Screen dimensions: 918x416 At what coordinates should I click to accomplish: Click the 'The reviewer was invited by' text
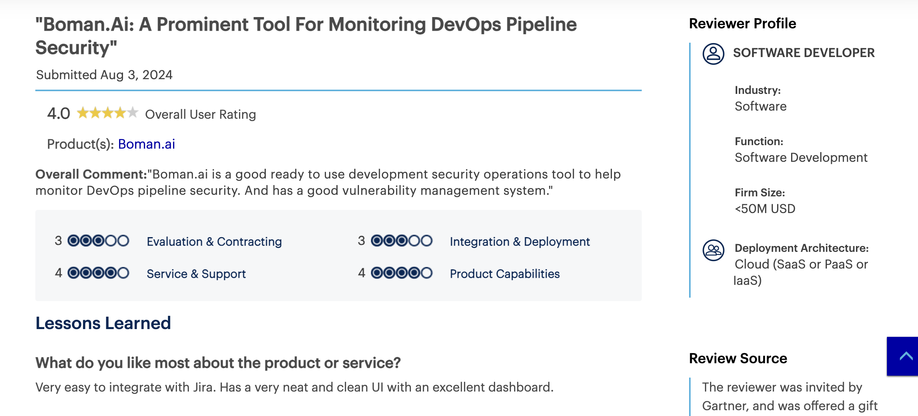point(782,387)
